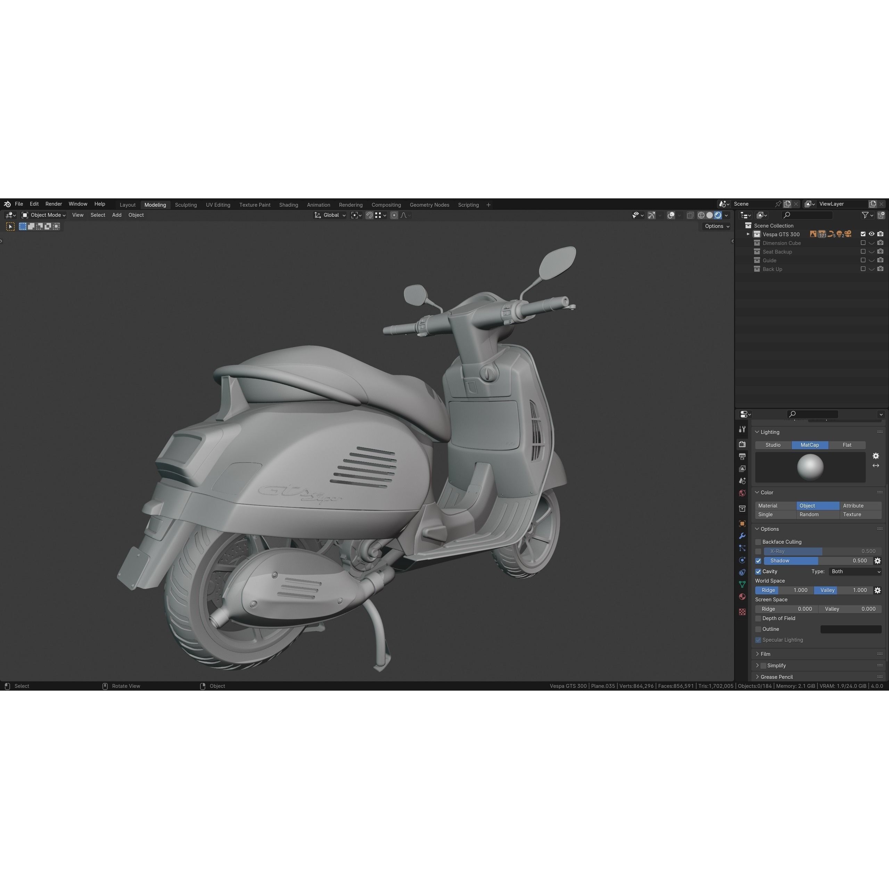889x889 pixels.
Task: Open the Output properties tab icon
Action: point(742,456)
